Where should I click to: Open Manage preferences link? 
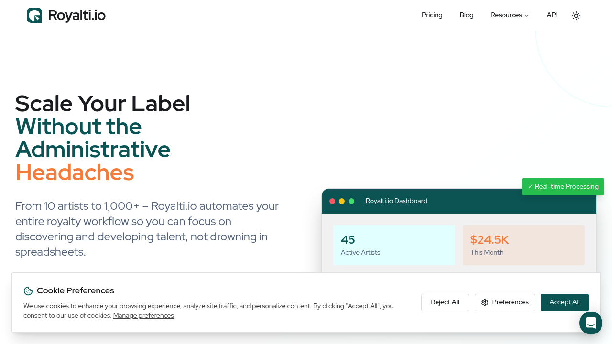pyautogui.click(x=143, y=315)
